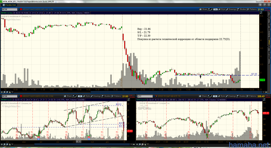271x148 pixels.
Task: Click symbol input in bottom-left WTW chart
Action: [9, 96]
